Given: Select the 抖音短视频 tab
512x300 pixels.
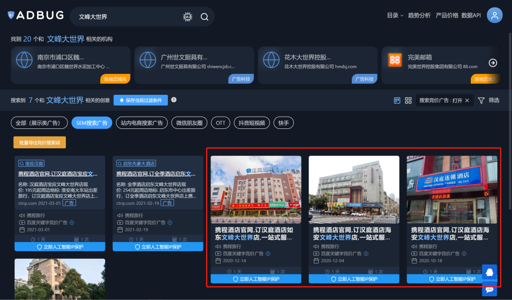Looking at the screenshot, I should pos(252,123).
